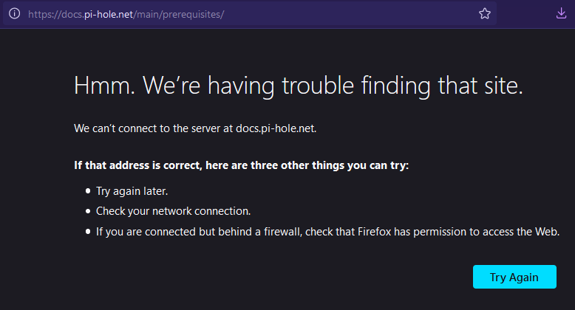
Task: Bookmark this page with the star icon
Action: pos(484,13)
